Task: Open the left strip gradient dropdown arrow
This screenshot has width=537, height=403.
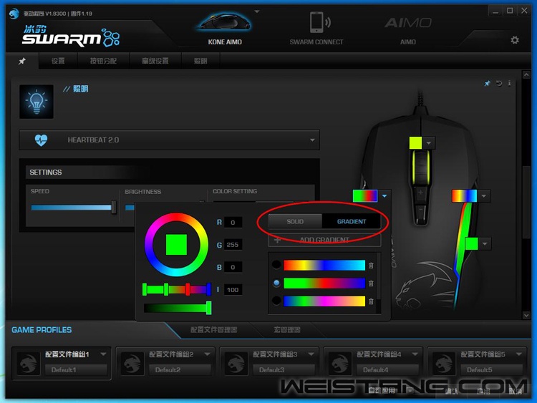Action: click(384, 196)
